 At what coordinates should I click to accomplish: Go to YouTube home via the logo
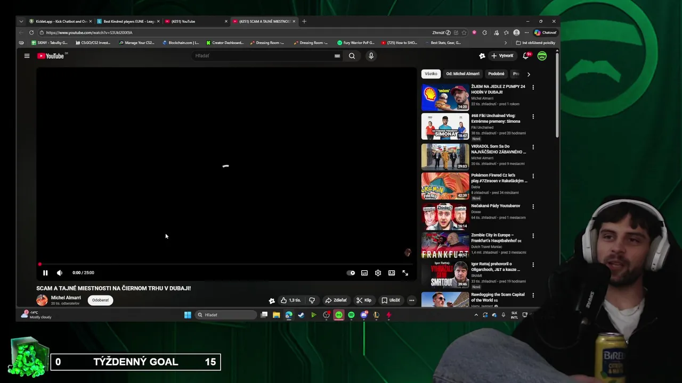click(51, 56)
